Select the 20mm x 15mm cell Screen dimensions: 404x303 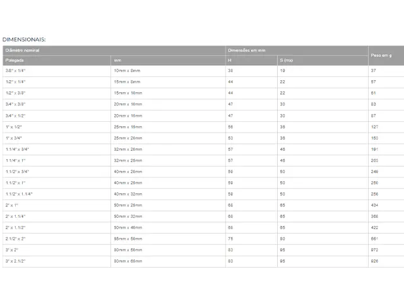(169, 116)
